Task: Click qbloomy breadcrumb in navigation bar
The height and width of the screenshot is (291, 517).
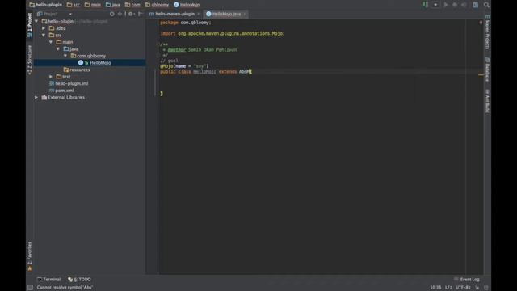Action: [x=157, y=5]
